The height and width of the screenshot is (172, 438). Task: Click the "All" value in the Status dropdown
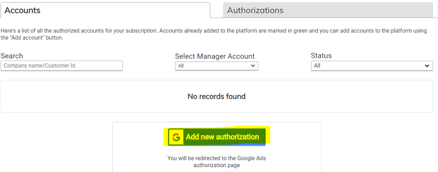318,66
